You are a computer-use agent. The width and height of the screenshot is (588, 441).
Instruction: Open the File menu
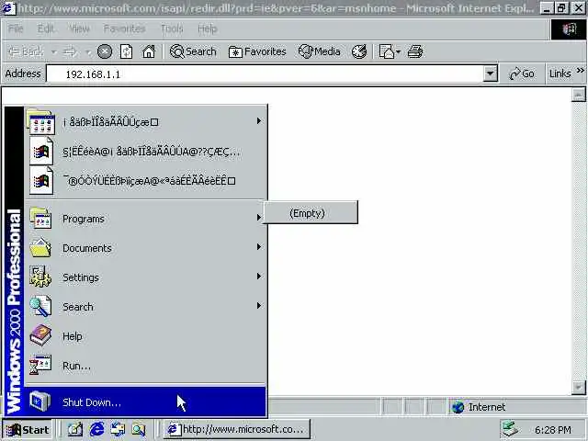click(x=16, y=28)
